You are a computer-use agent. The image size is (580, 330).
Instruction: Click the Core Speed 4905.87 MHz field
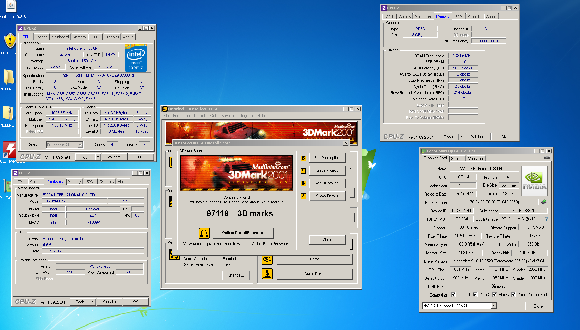(62, 113)
